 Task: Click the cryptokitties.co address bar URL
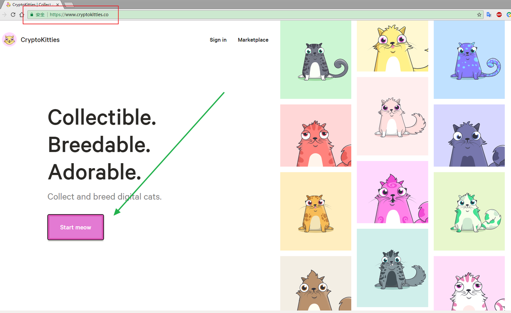79,15
